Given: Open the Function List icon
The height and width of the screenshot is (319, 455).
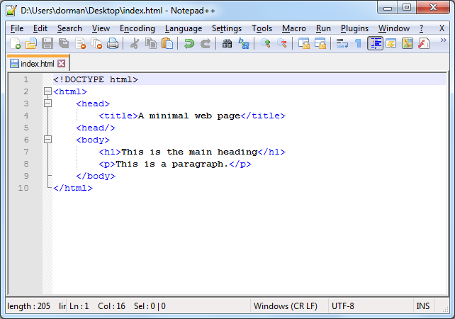Looking at the screenshot, I should 424,43.
